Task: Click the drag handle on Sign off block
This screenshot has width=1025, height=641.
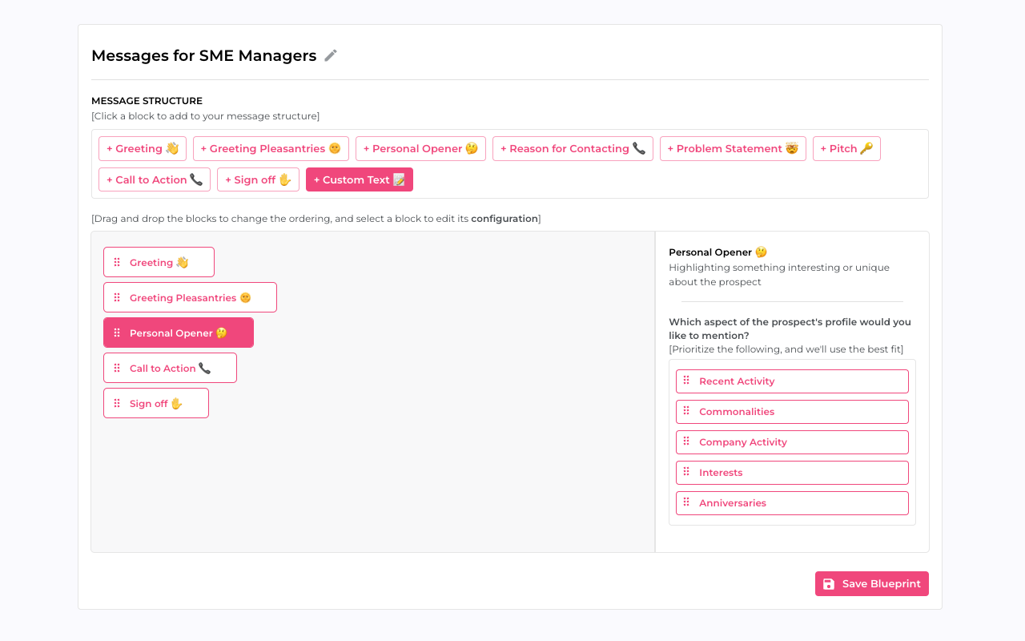Action: [x=117, y=403]
